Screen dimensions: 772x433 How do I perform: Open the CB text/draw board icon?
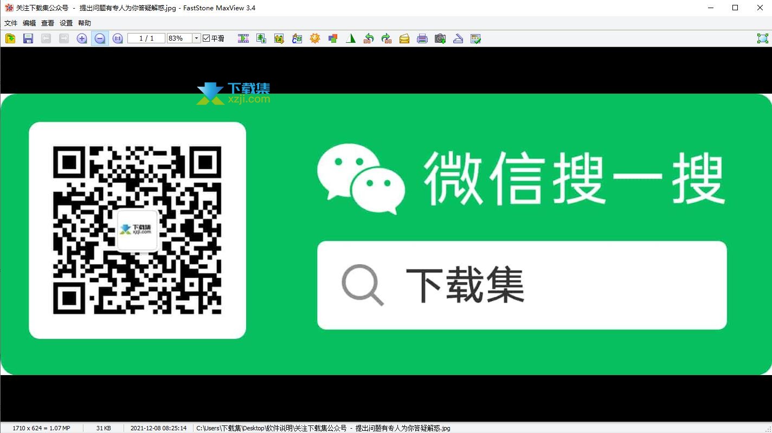[297, 38]
